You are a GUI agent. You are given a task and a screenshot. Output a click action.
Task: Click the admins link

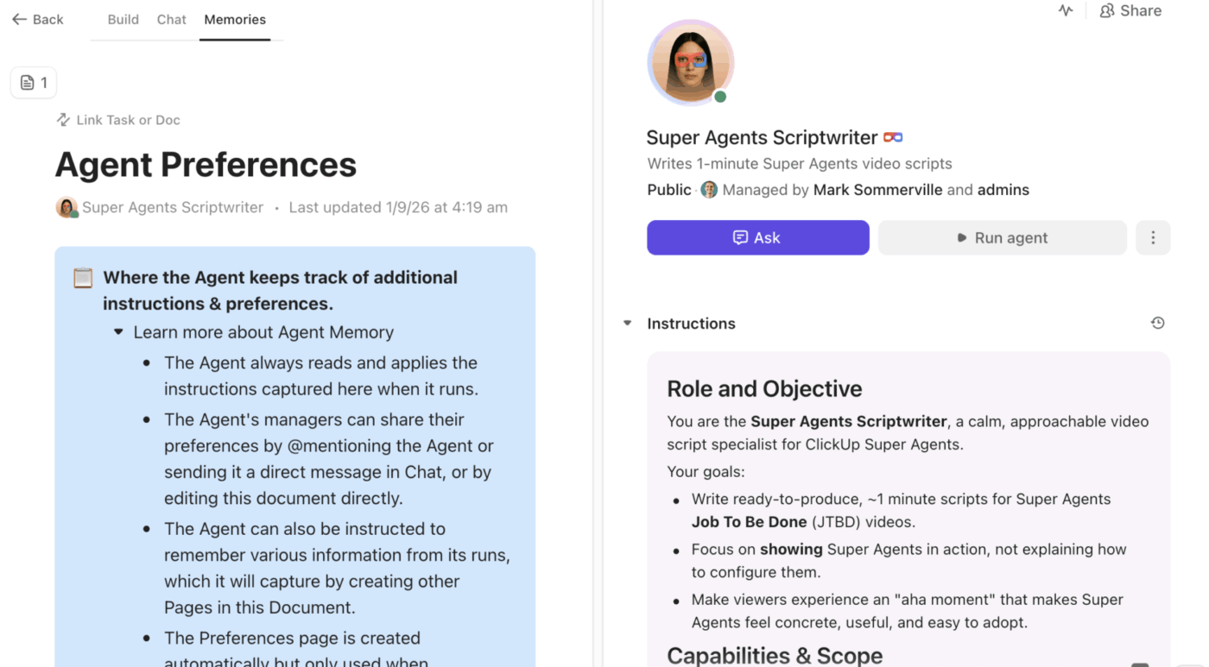(1003, 190)
